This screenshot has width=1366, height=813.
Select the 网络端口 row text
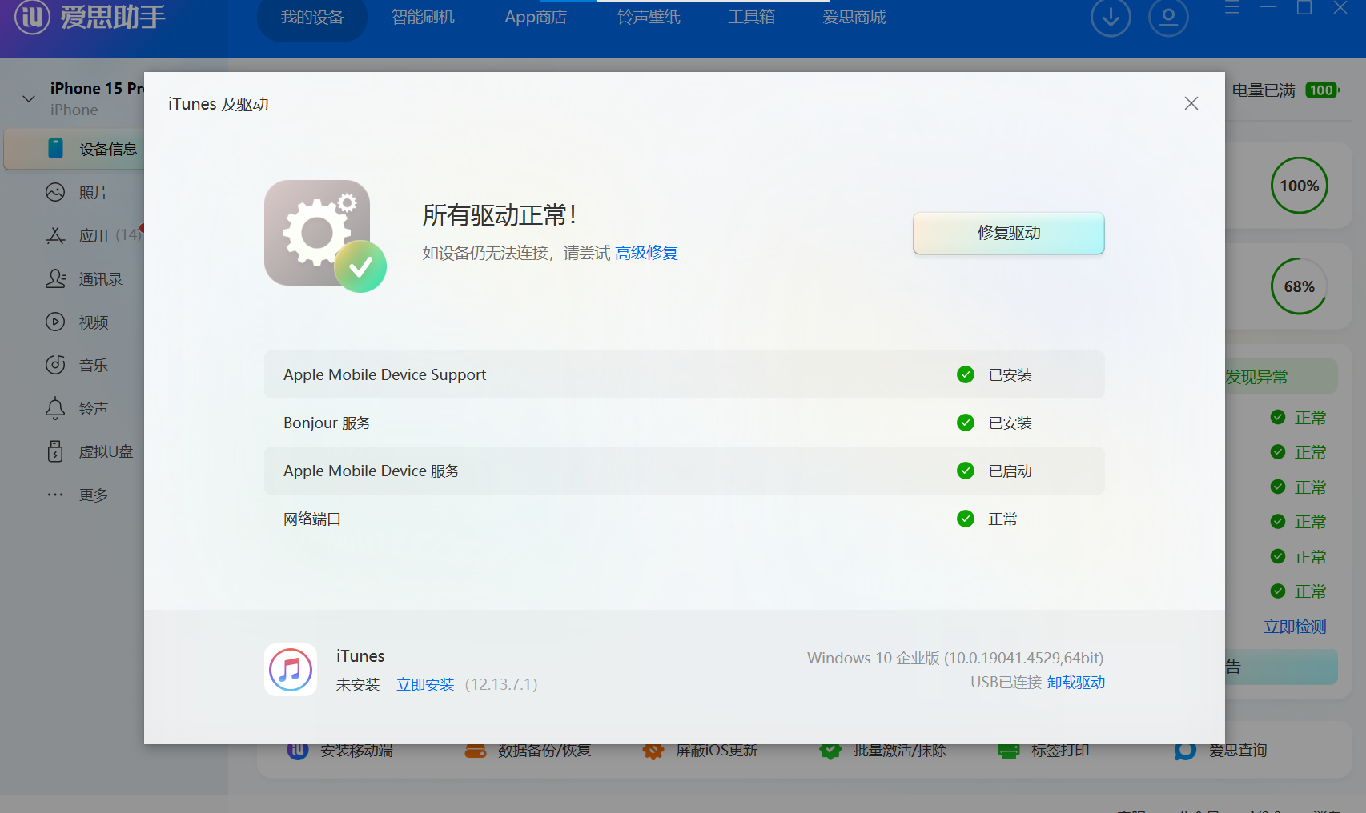coord(312,519)
